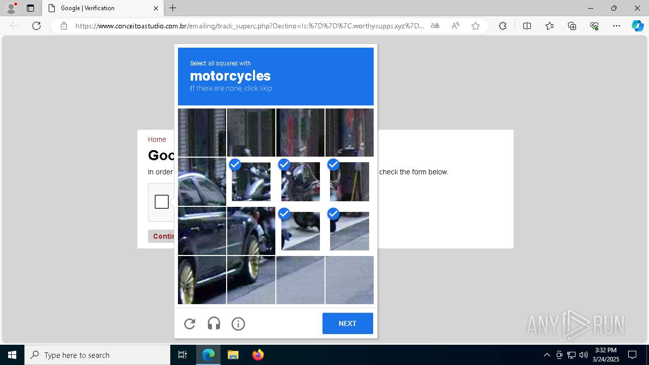
Task: Open Collections panel
Action: click(572, 26)
